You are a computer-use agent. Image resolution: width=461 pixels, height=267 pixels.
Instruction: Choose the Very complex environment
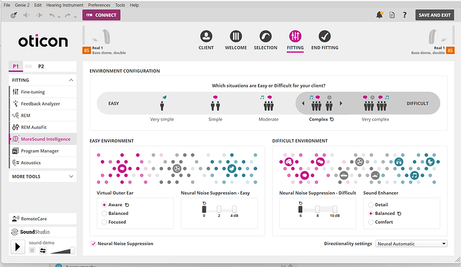point(375,107)
